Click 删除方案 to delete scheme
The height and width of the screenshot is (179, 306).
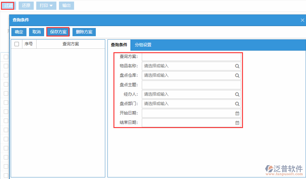click(x=84, y=32)
